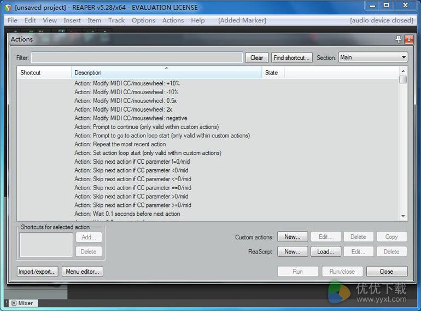Open the Insert menu

(72, 20)
